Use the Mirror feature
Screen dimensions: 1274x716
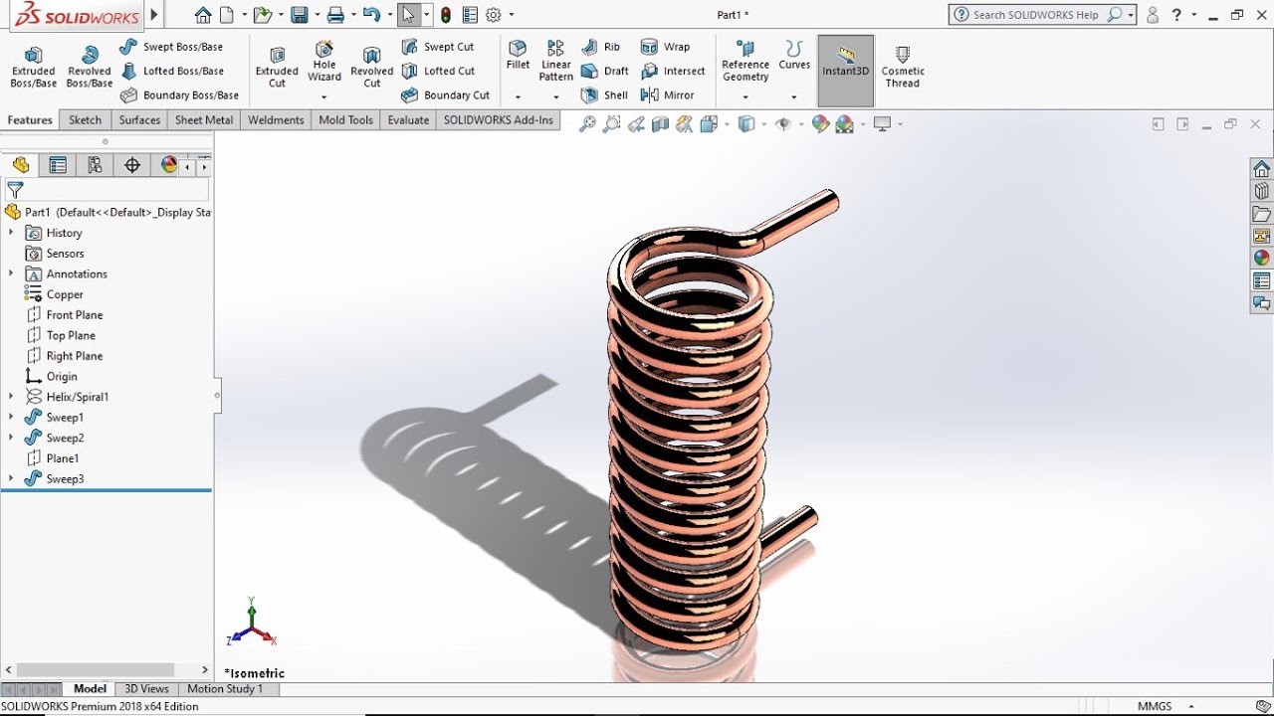(x=667, y=95)
